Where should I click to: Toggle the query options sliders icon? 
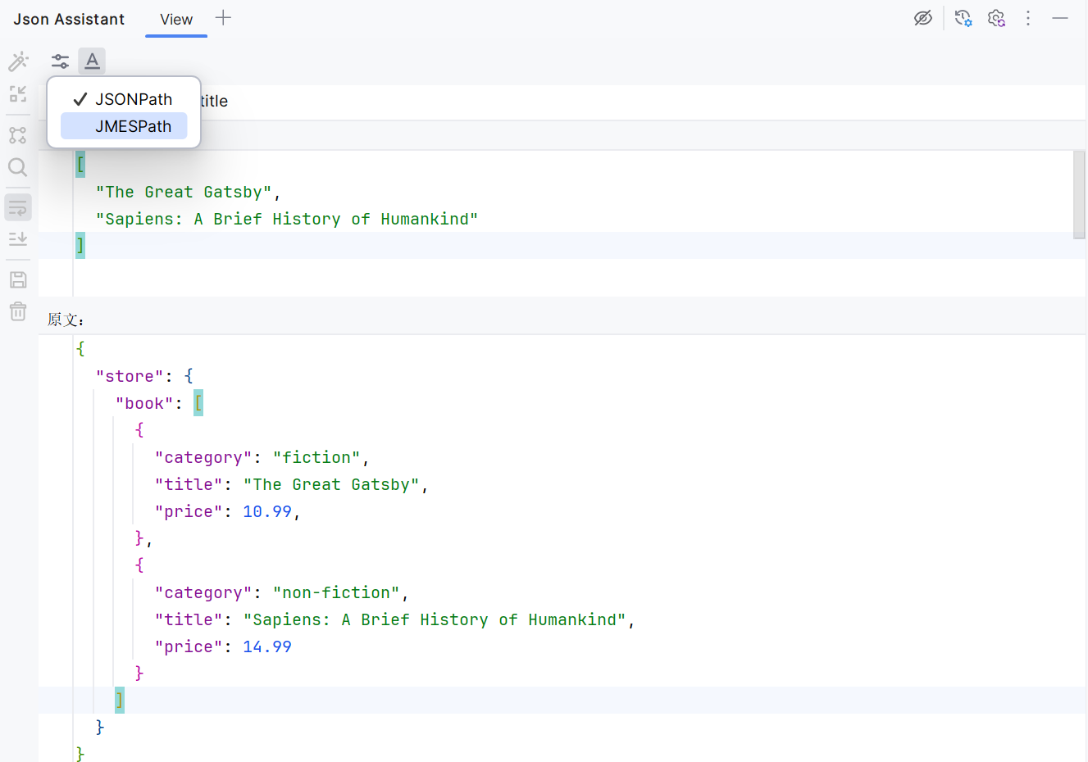pyautogui.click(x=59, y=61)
